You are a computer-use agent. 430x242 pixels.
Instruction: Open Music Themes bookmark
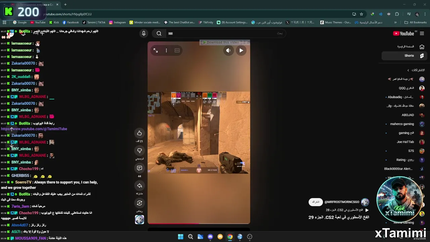click(336, 23)
